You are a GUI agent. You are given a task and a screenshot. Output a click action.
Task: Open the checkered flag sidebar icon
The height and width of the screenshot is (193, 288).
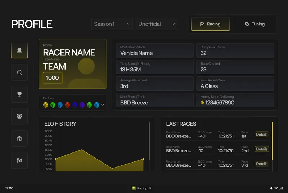coord(19,160)
